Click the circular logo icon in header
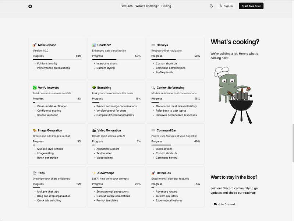The width and height of the screenshot is (294, 221). (30, 6)
